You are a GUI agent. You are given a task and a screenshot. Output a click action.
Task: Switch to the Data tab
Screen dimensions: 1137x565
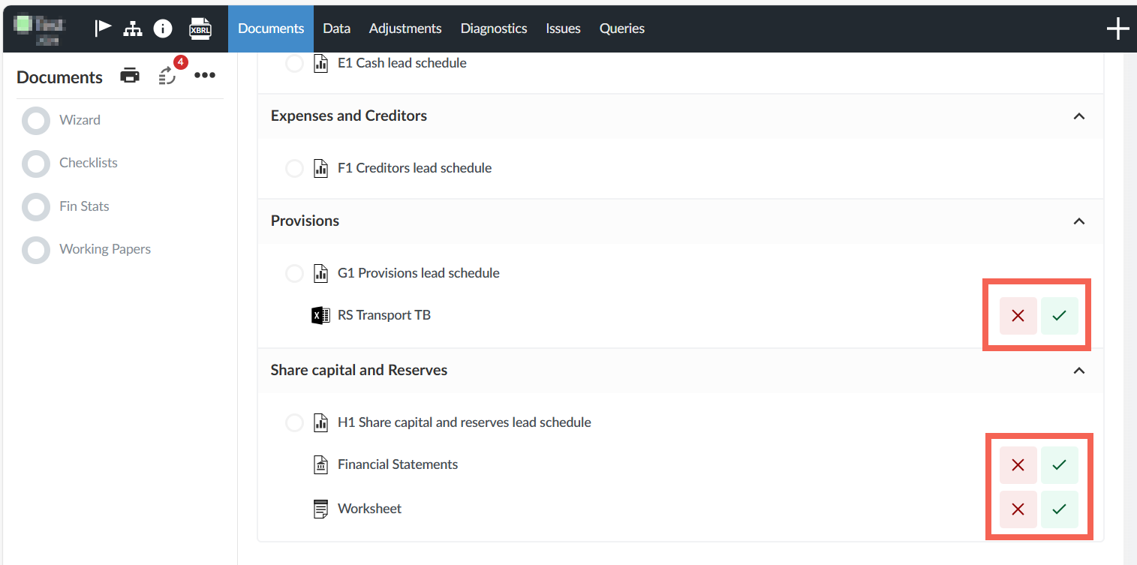336,29
